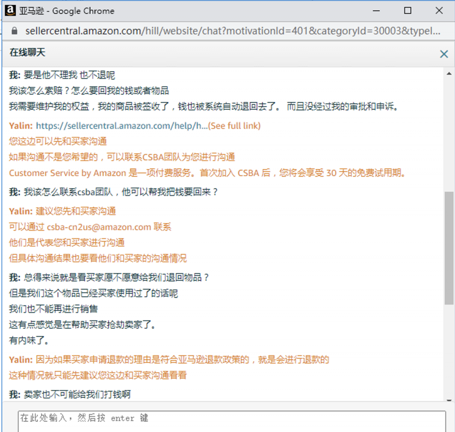The width and height of the screenshot is (455, 432).
Task: Click the message 总得来说就是看买家愿不愿意
Action: (116, 277)
